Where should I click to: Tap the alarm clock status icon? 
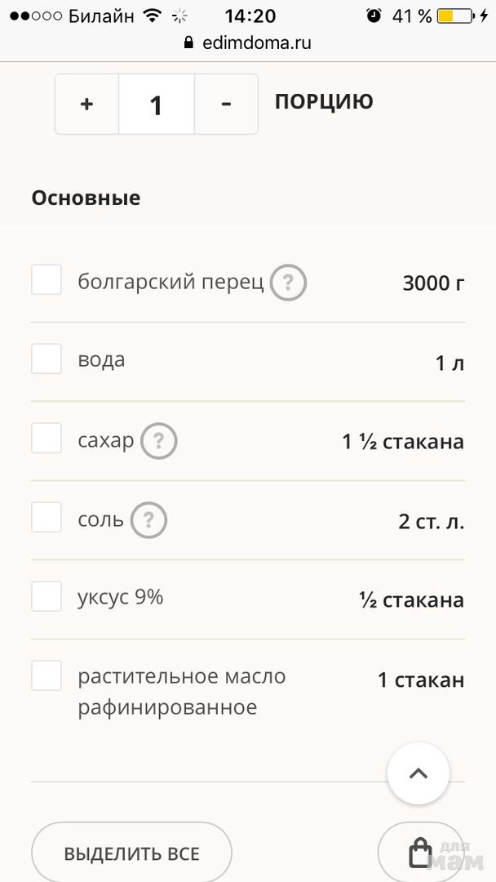click(x=374, y=16)
